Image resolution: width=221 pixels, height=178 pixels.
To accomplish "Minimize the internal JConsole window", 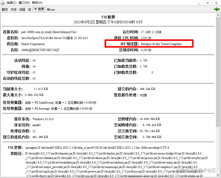I will tap(199, 3).
